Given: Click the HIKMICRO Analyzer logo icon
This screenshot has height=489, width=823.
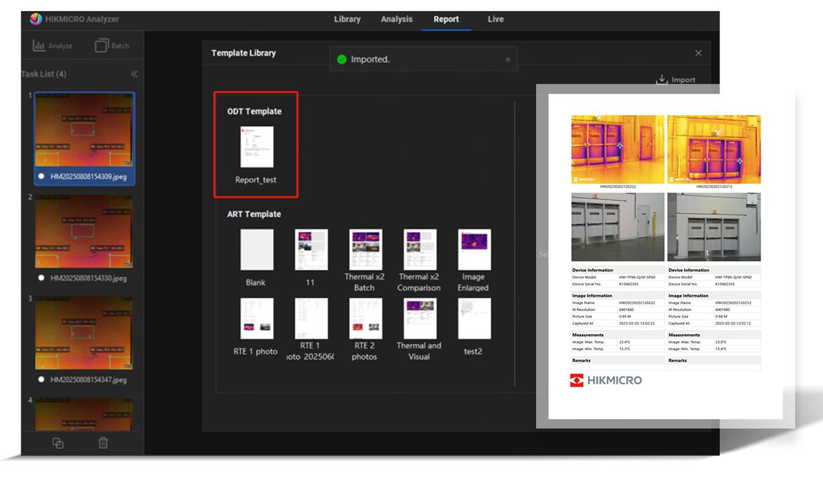Looking at the screenshot, I should point(36,19).
